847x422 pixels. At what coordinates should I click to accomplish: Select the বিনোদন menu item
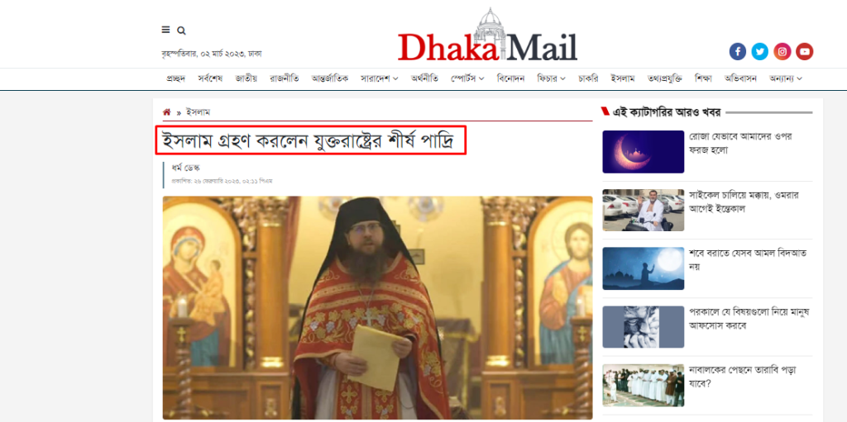[x=510, y=78]
